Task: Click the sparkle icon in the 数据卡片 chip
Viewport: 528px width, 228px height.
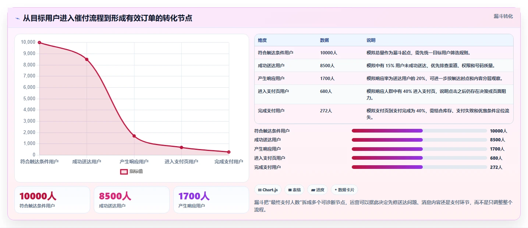Action: (336, 190)
